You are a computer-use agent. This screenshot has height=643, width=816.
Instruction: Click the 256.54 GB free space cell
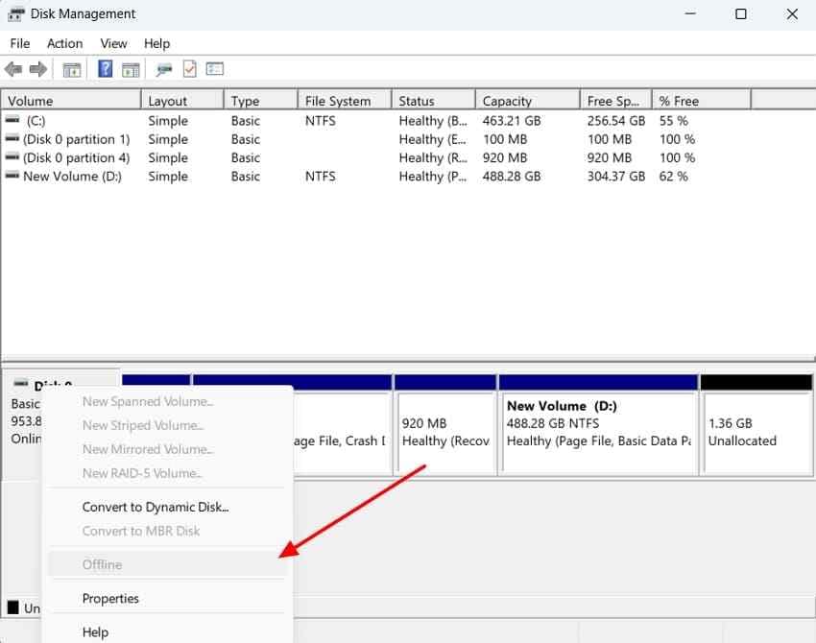[x=616, y=121]
